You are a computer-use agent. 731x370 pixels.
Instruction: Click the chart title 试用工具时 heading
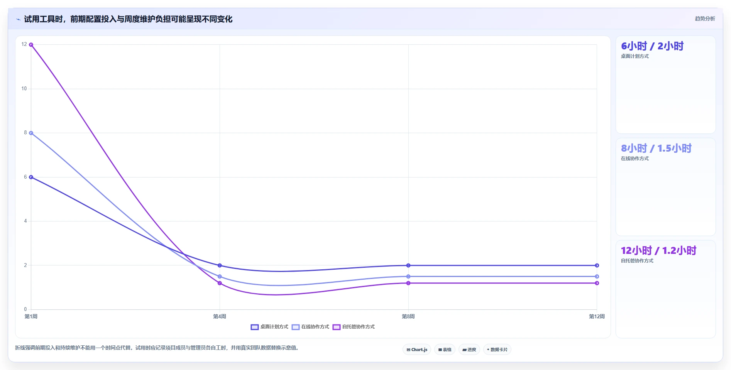pyautogui.click(x=128, y=19)
